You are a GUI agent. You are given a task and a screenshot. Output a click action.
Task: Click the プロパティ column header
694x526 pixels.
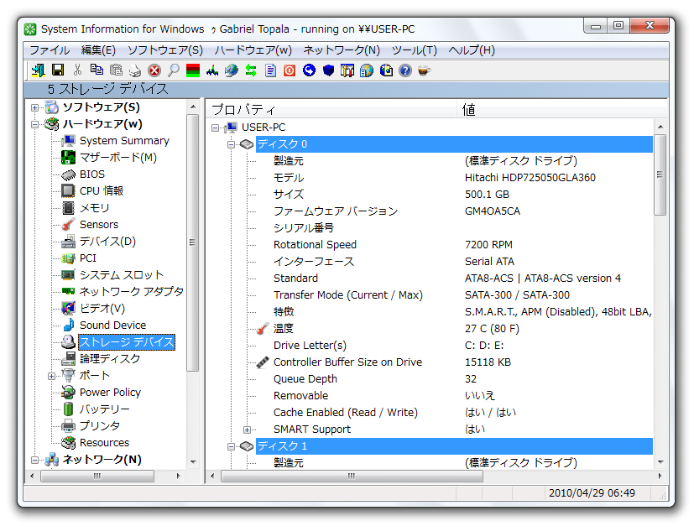(332, 109)
